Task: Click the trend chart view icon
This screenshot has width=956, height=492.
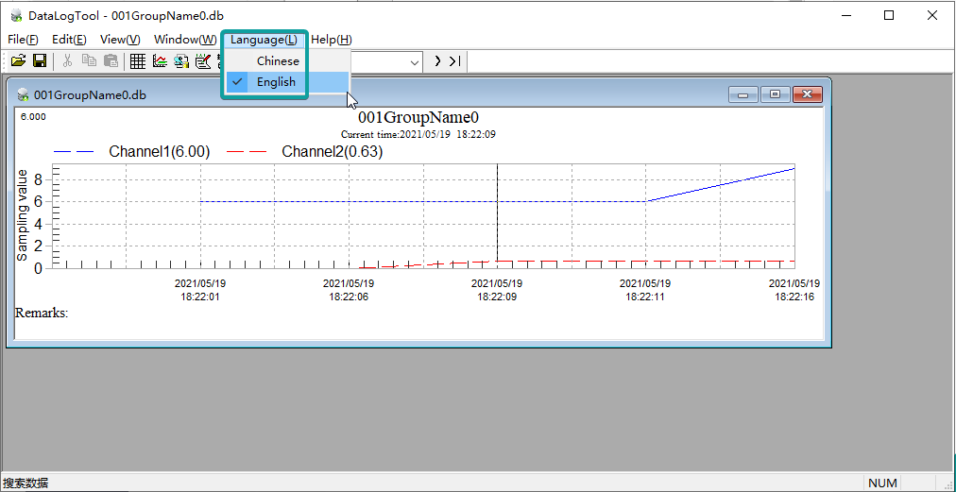Action: click(x=160, y=61)
